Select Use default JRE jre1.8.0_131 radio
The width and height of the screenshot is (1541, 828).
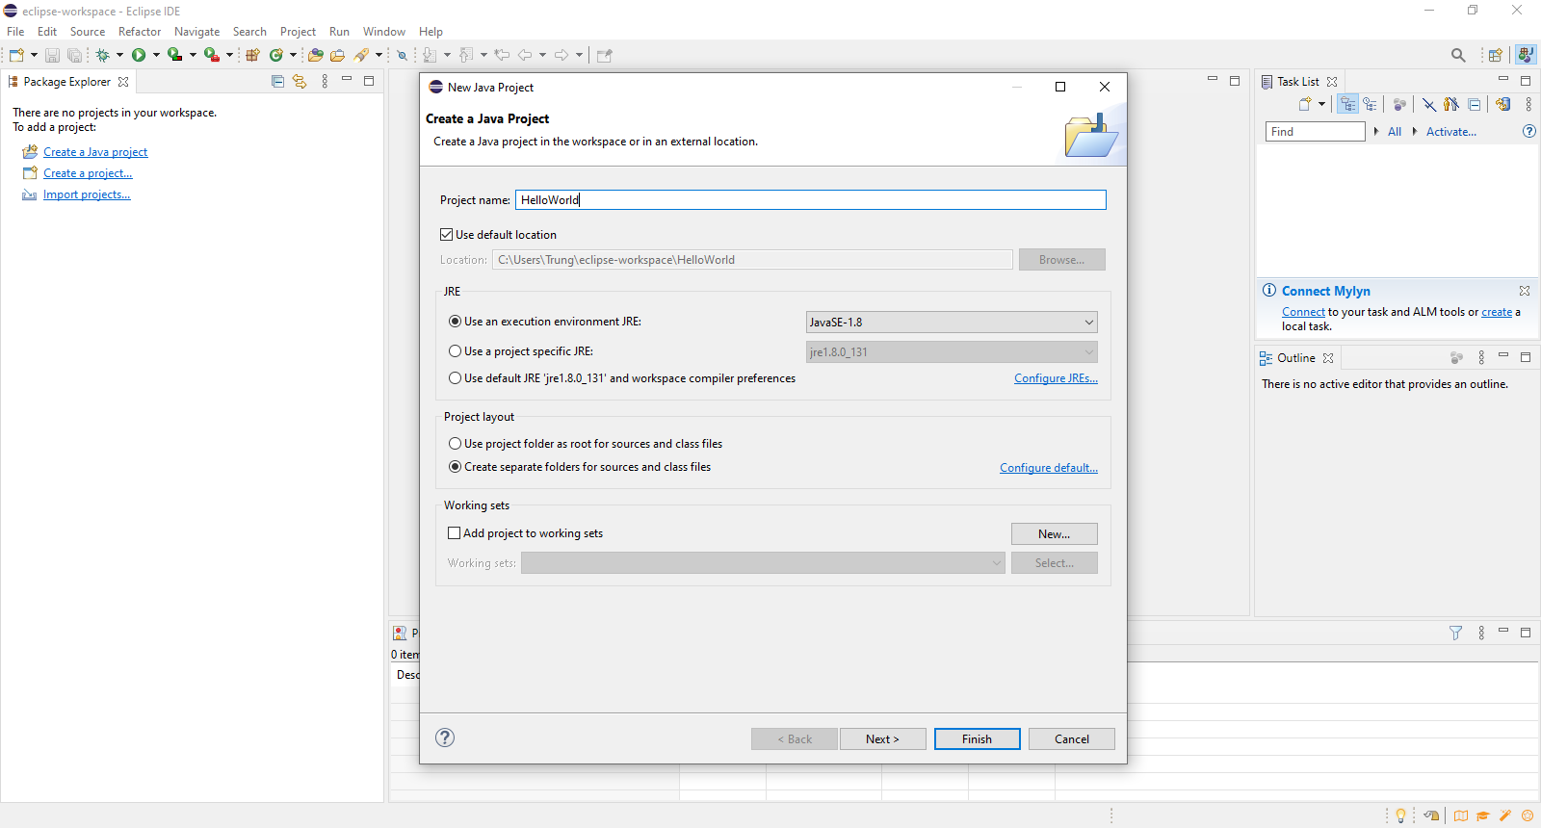coord(456,378)
